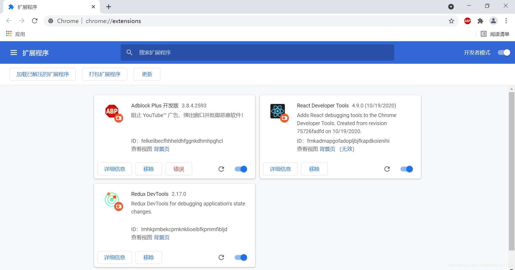Open the reading list (阅读清单)
The image size is (515, 270).
[495, 34]
